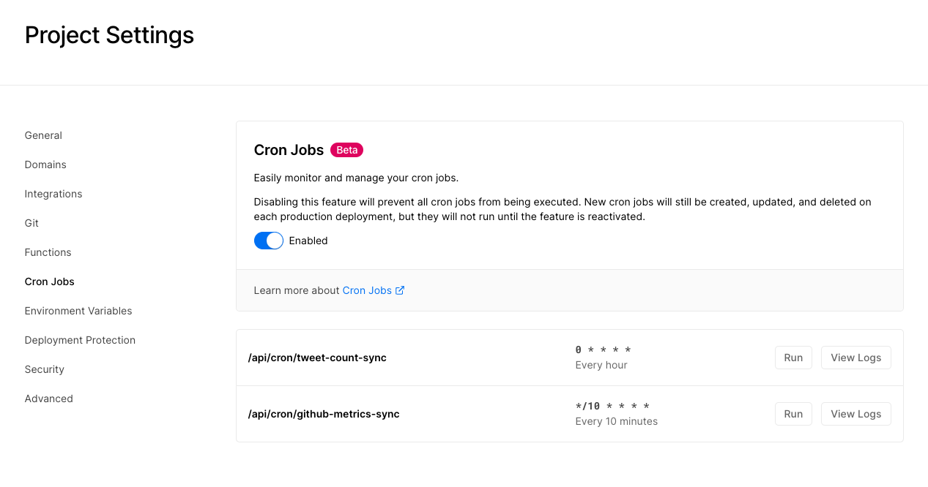This screenshot has width=928, height=487.
Task: Open the Cron Jobs documentation link
Action: point(366,290)
